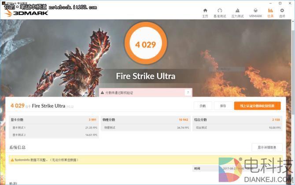The width and height of the screenshot is (295, 185).
Task: Click the 显卡分数 graphics score heading
Action: click(x=17, y=120)
